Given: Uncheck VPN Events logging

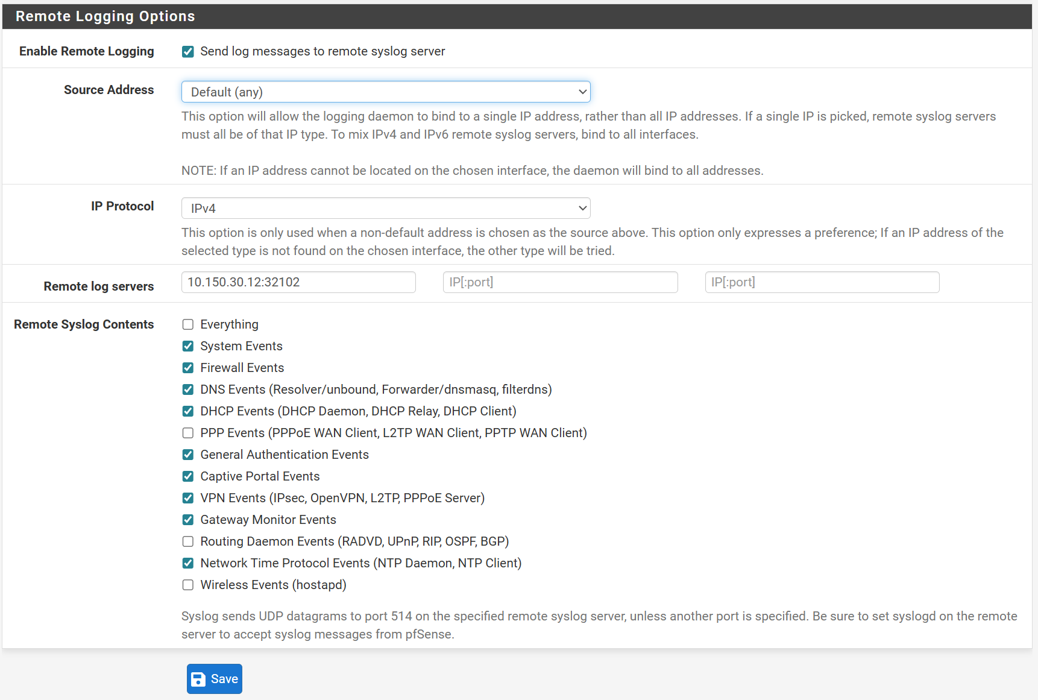Looking at the screenshot, I should point(187,498).
